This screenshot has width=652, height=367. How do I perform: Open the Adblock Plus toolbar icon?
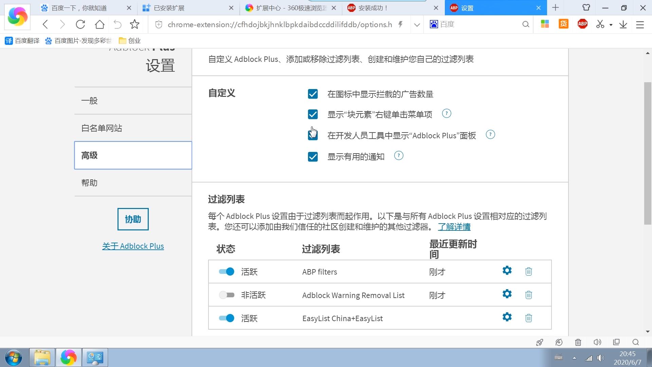pyautogui.click(x=582, y=24)
